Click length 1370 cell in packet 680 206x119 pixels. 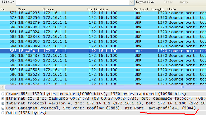pyautogui.click(x=162, y=27)
